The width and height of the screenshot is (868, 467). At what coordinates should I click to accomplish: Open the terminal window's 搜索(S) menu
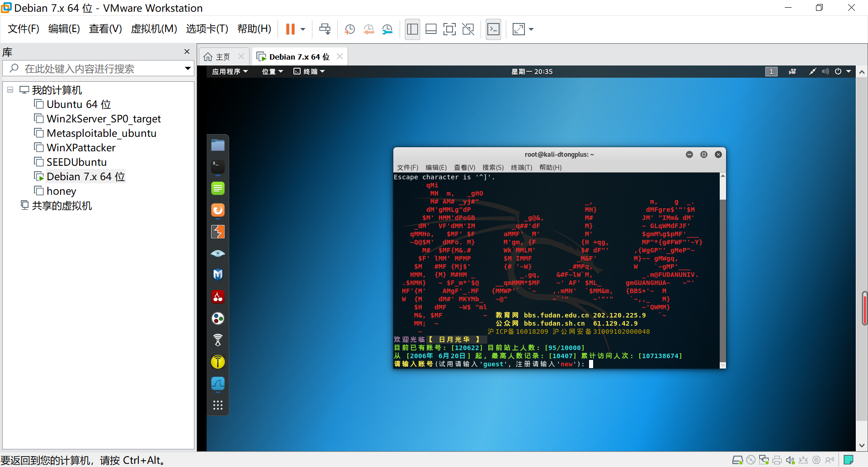click(x=493, y=168)
